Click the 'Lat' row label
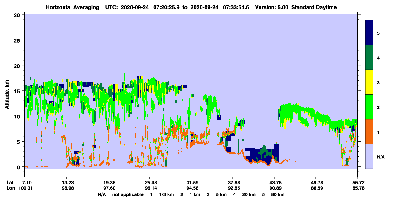The width and height of the screenshot is (397, 203). pos(10,183)
